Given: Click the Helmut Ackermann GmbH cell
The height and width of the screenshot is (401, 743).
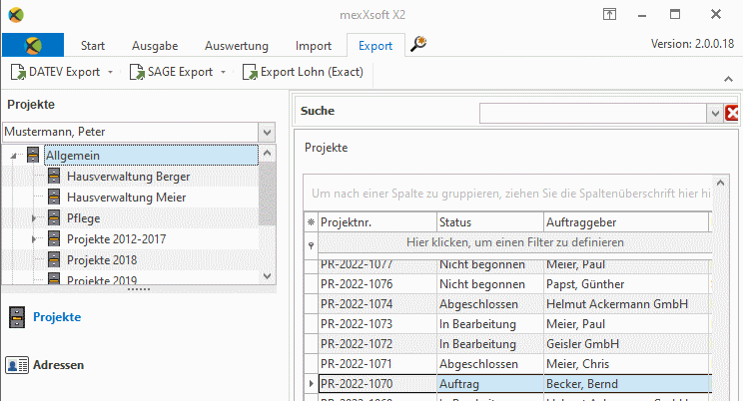Looking at the screenshot, I should click(x=627, y=304).
